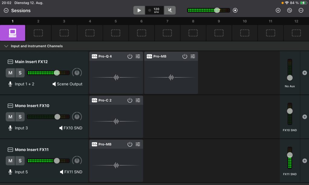The width and height of the screenshot is (309, 185).
Task: Select the active purple scene 1
Action: tap(12, 33)
